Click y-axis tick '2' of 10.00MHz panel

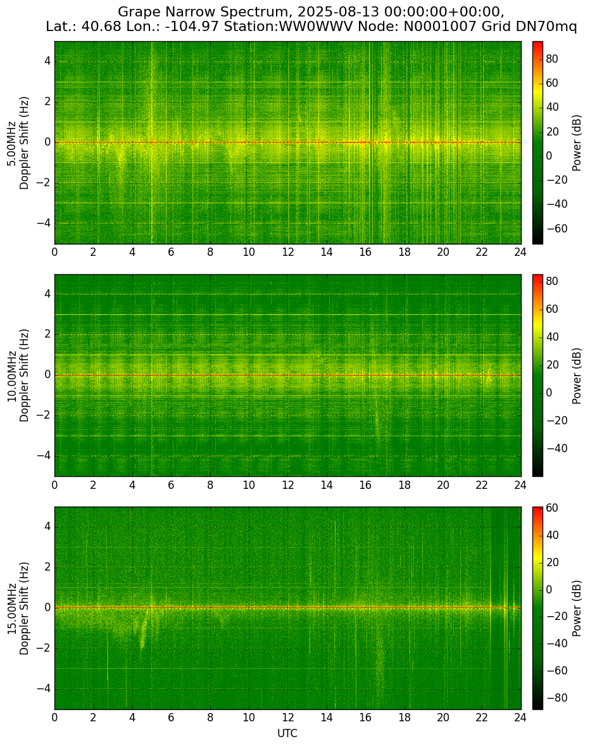click(48, 334)
